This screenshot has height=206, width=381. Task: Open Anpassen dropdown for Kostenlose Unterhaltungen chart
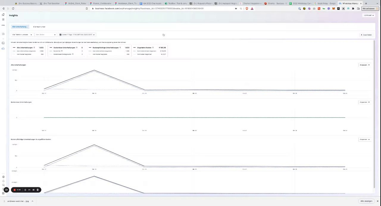365,102
